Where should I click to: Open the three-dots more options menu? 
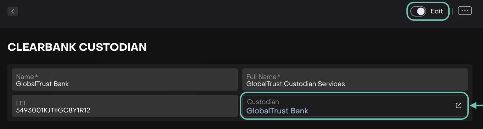click(x=465, y=11)
